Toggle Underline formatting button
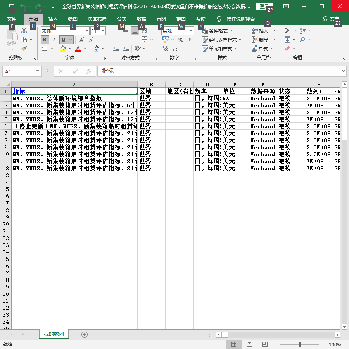 point(64,40)
